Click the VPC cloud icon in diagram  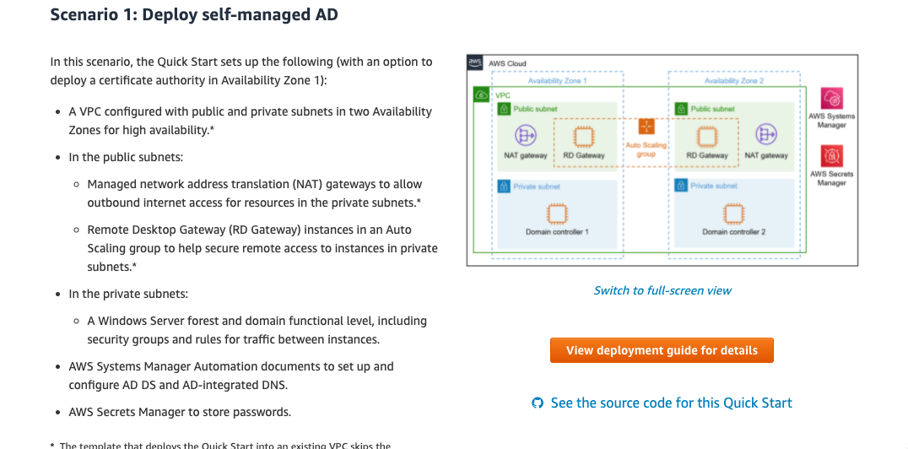481,95
